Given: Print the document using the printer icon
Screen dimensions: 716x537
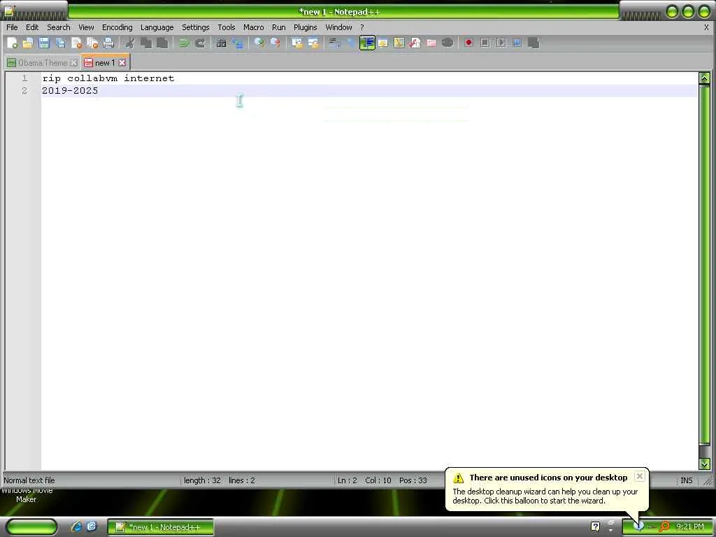Looking at the screenshot, I should [108, 43].
